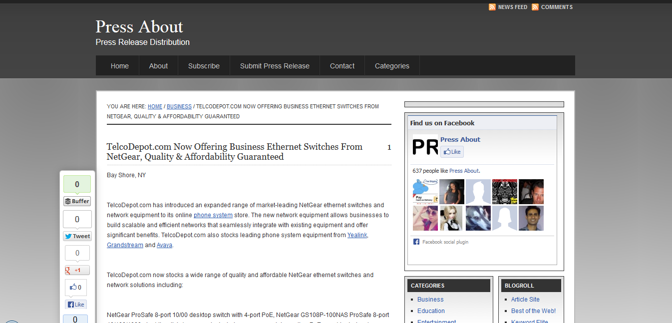
Task: Open the 'Best of the Web!' blogroll link
Action: 533,311
